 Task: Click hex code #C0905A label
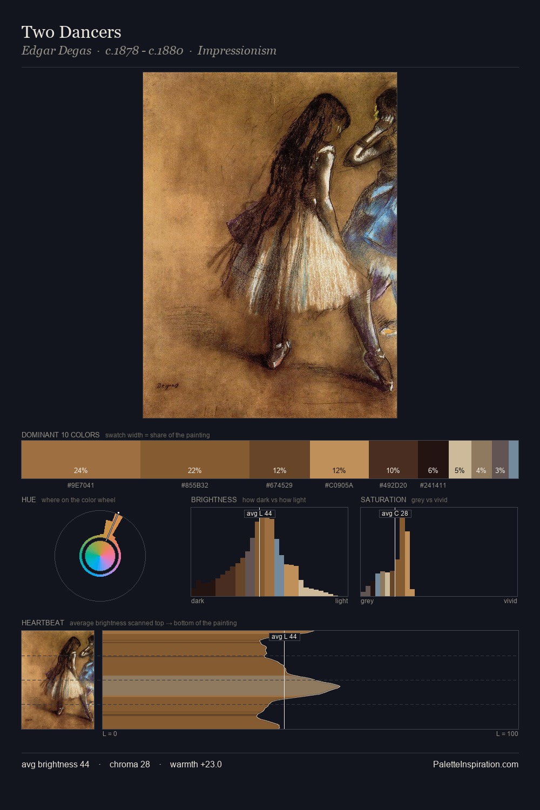[339, 485]
